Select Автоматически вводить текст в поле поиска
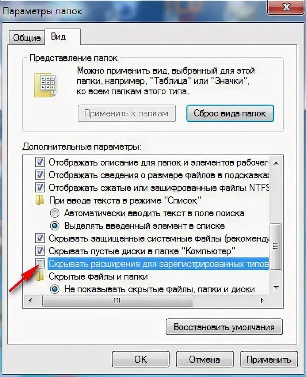 click(x=55, y=213)
